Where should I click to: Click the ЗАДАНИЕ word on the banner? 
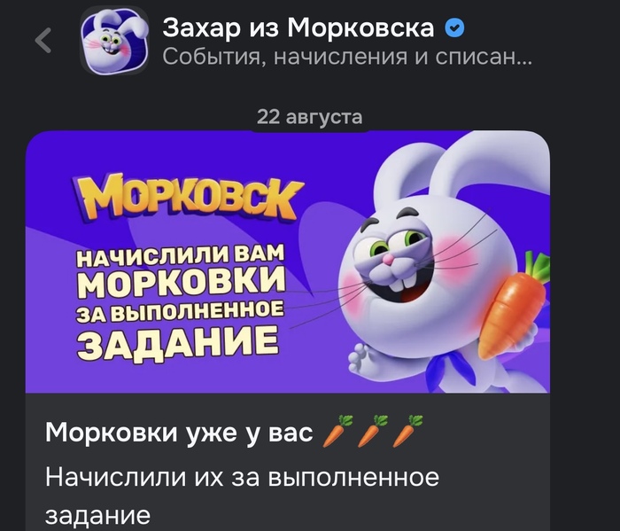coord(177,343)
